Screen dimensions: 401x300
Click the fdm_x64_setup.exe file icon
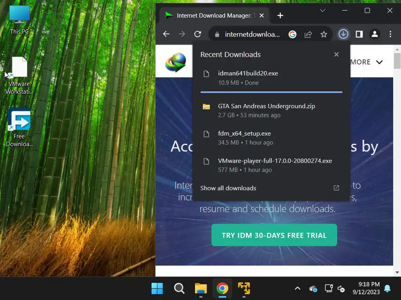coord(206,134)
